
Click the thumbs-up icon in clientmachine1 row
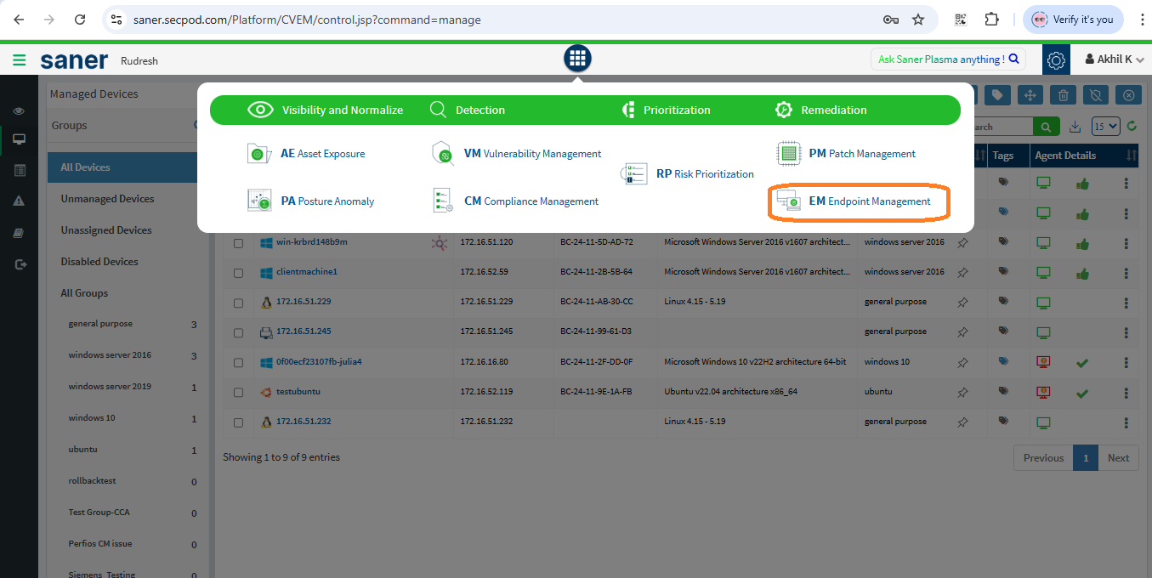click(x=1082, y=273)
